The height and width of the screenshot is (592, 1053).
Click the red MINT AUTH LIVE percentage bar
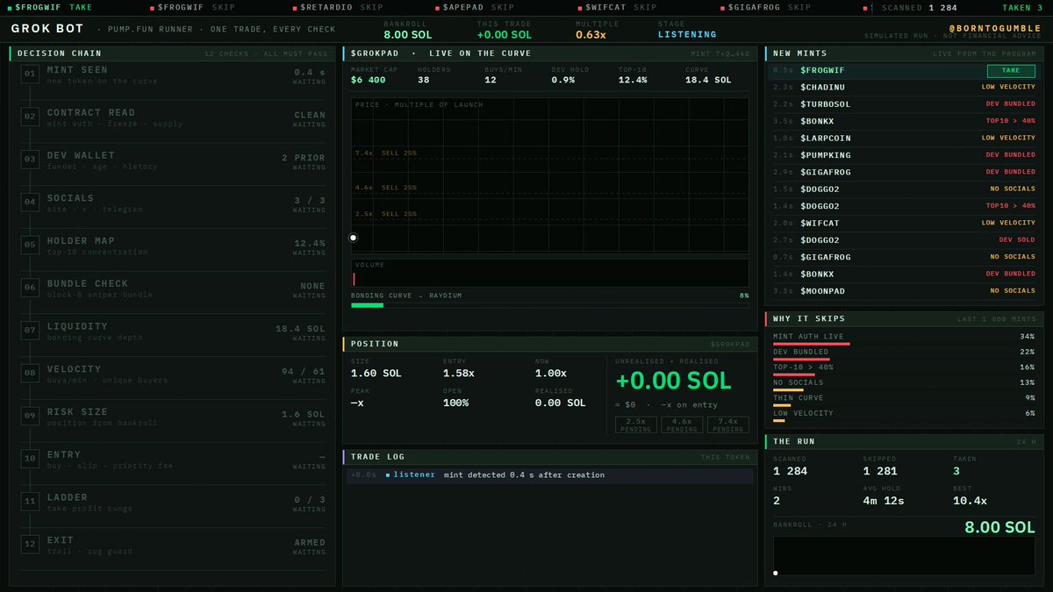[811, 345]
